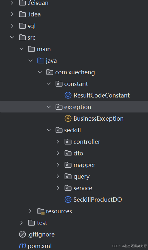
Task: Open the pom.xml file name
Action: (x=39, y=246)
